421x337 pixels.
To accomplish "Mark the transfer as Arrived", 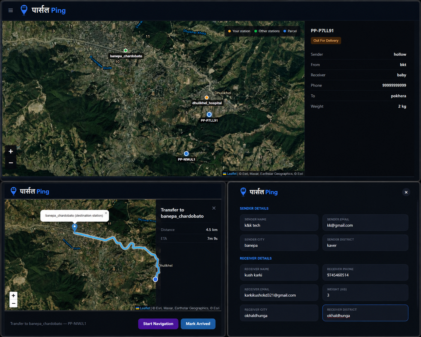I will 198,324.
